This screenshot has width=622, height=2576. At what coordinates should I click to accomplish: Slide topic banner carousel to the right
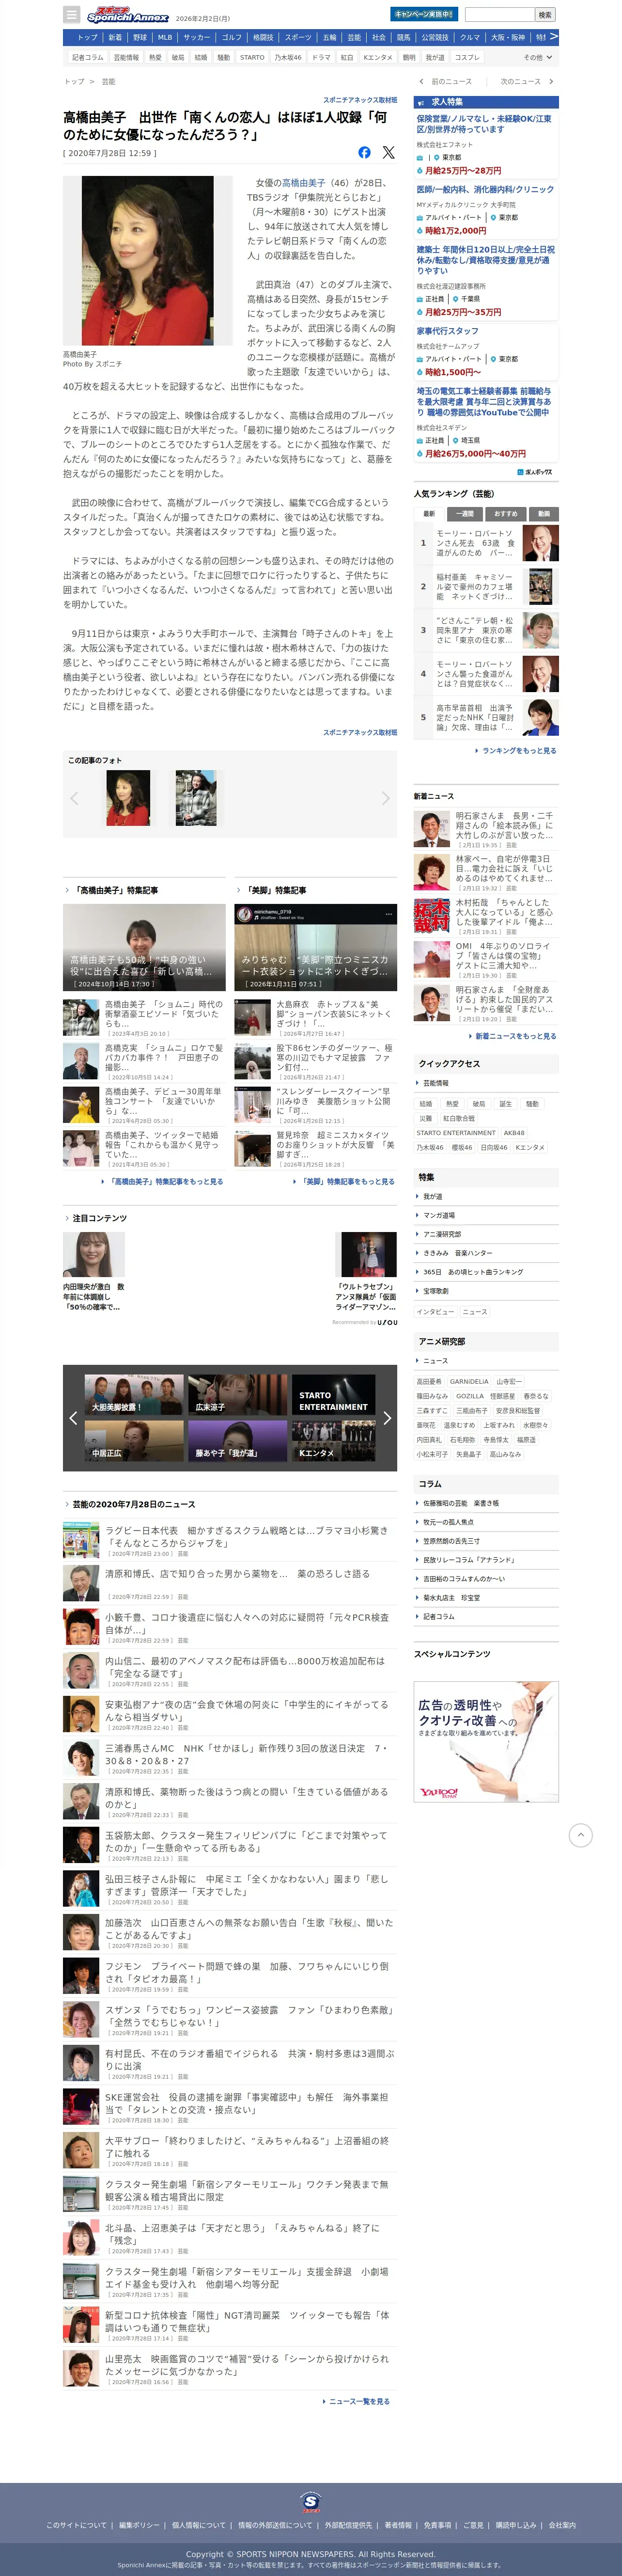(x=387, y=1417)
